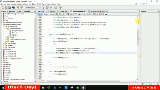Viewport: 160px width, 90px height.
Task: Open Microsoft Edge from the taskbar
Action: click(54, 88)
